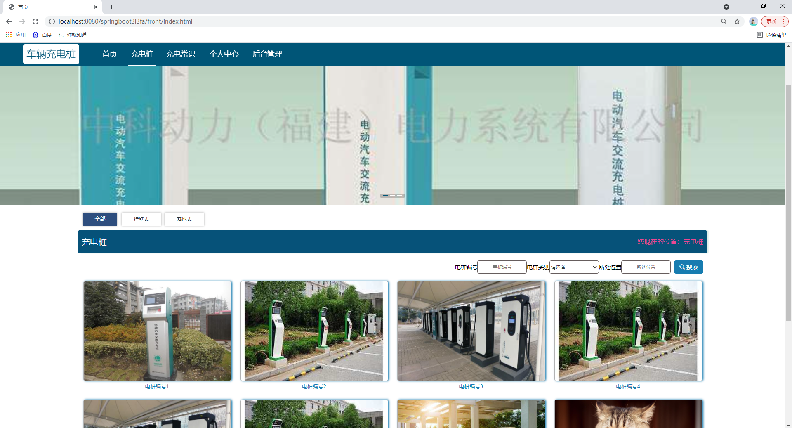Image resolution: width=792 pixels, height=428 pixels.
Task: Click the 搜索 search button
Action: (688, 267)
